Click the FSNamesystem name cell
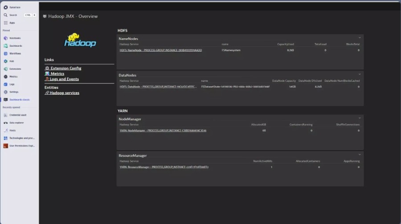This screenshot has height=224, width=401. click(x=231, y=50)
